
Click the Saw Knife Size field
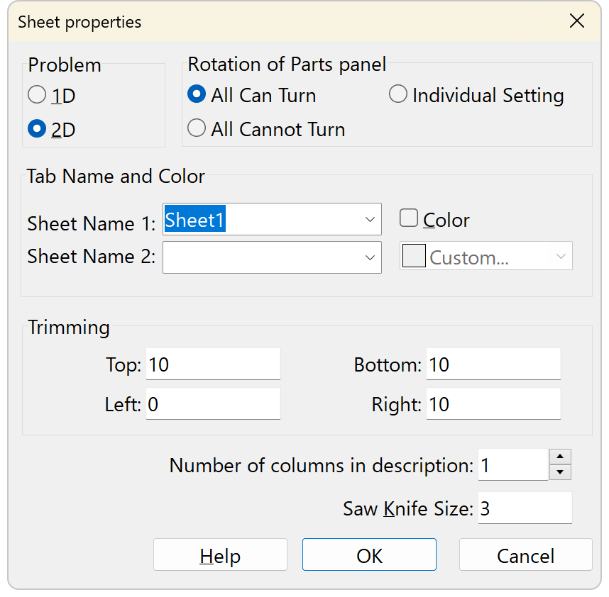pyautogui.click(x=525, y=508)
